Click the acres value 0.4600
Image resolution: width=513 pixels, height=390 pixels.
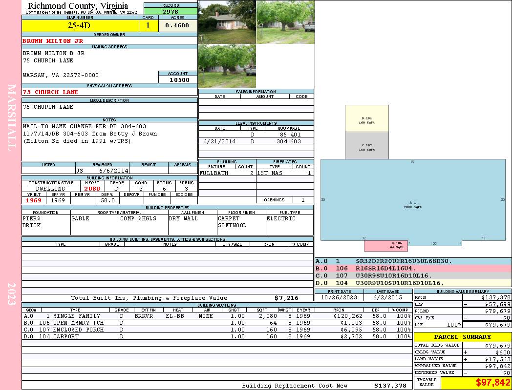pyautogui.click(x=177, y=25)
